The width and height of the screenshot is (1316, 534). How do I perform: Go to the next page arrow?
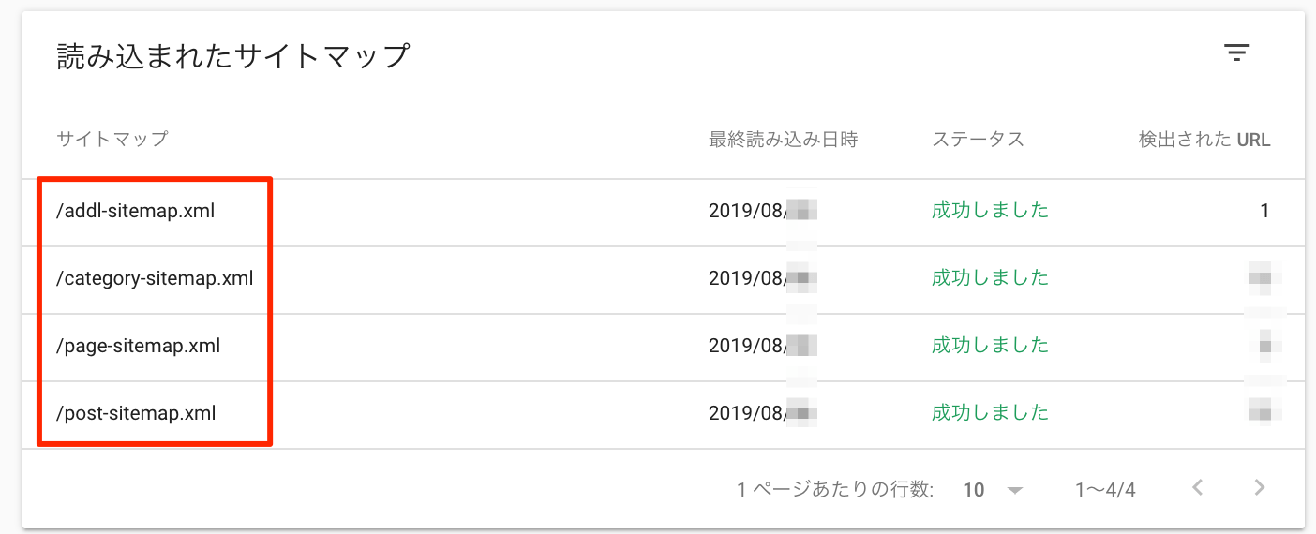(x=1260, y=487)
